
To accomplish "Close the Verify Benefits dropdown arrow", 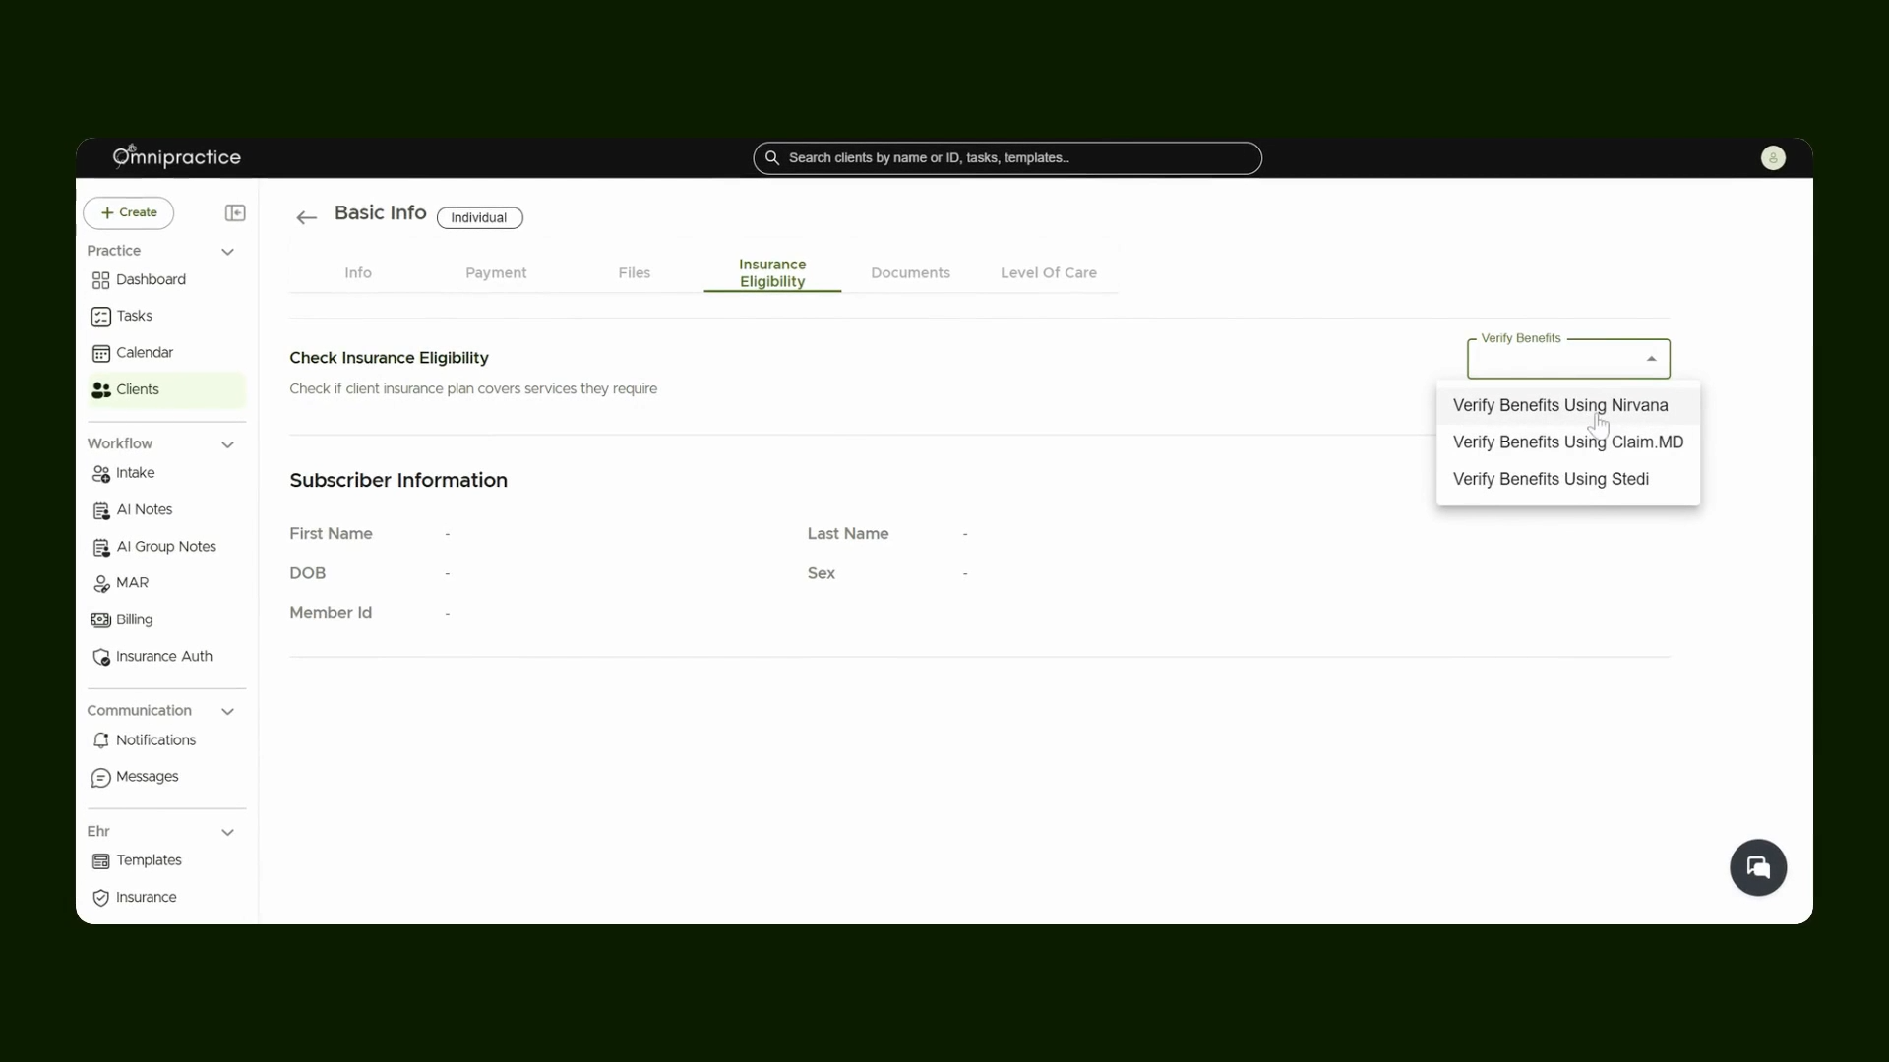I will [x=1652, y=359].
